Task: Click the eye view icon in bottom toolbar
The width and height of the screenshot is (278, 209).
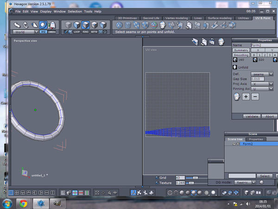Action: coord(115,193)
